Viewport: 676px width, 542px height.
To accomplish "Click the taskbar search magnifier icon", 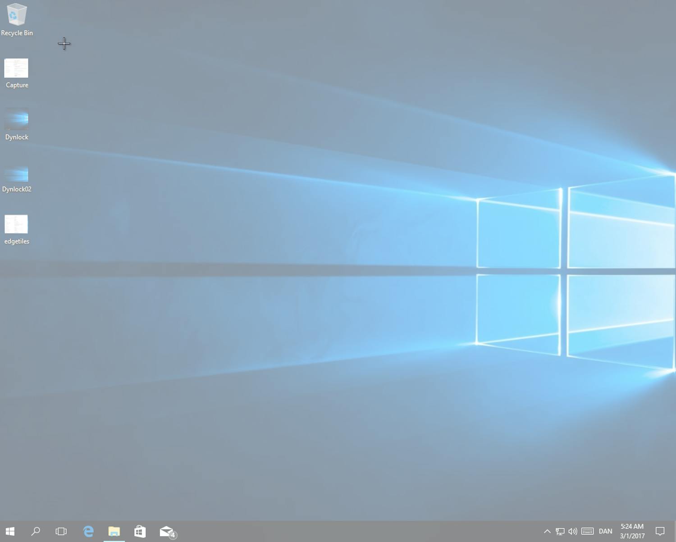I will click(x=36, y=532).
